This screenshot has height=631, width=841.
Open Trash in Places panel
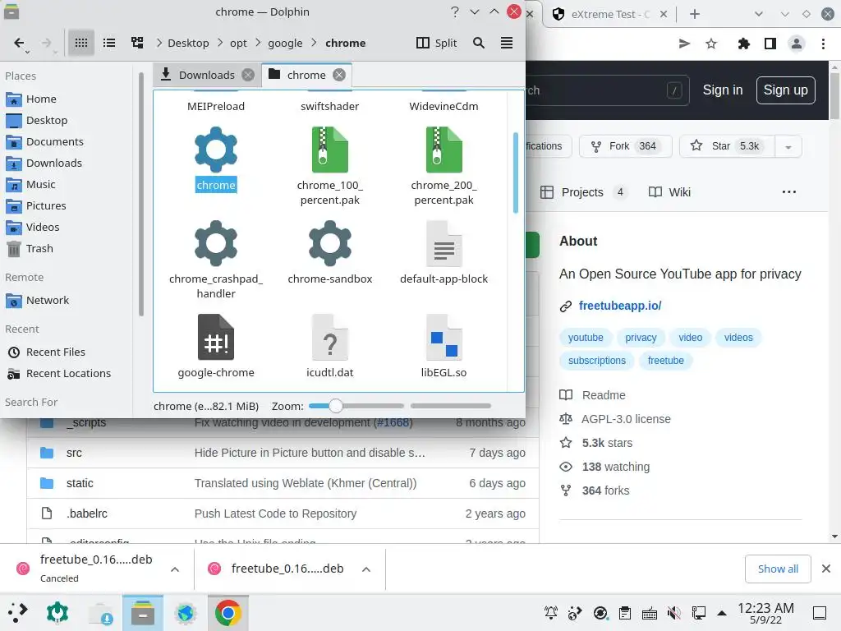point(39,249)
